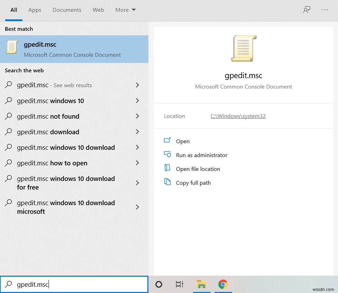Switch to the Apps tab
The width and height of the screenshot is (338, 293).
coord(35,10)
